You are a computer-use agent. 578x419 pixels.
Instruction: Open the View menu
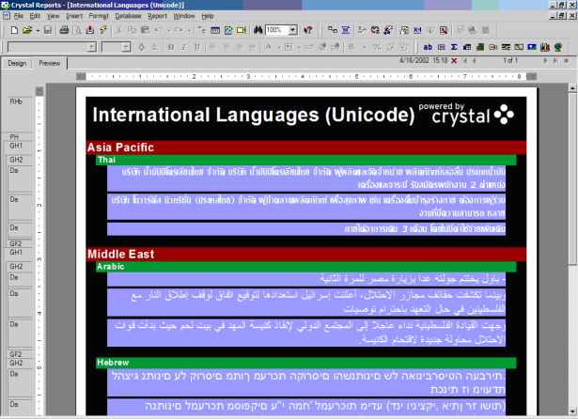point(53,16)
